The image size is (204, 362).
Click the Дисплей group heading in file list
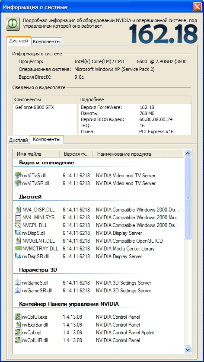coord(30,197)
